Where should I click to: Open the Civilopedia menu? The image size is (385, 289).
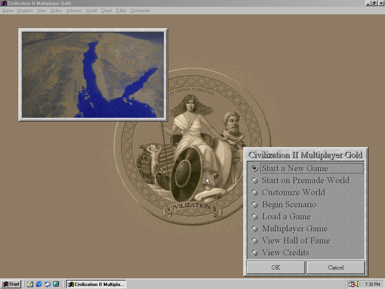(141, 11)
